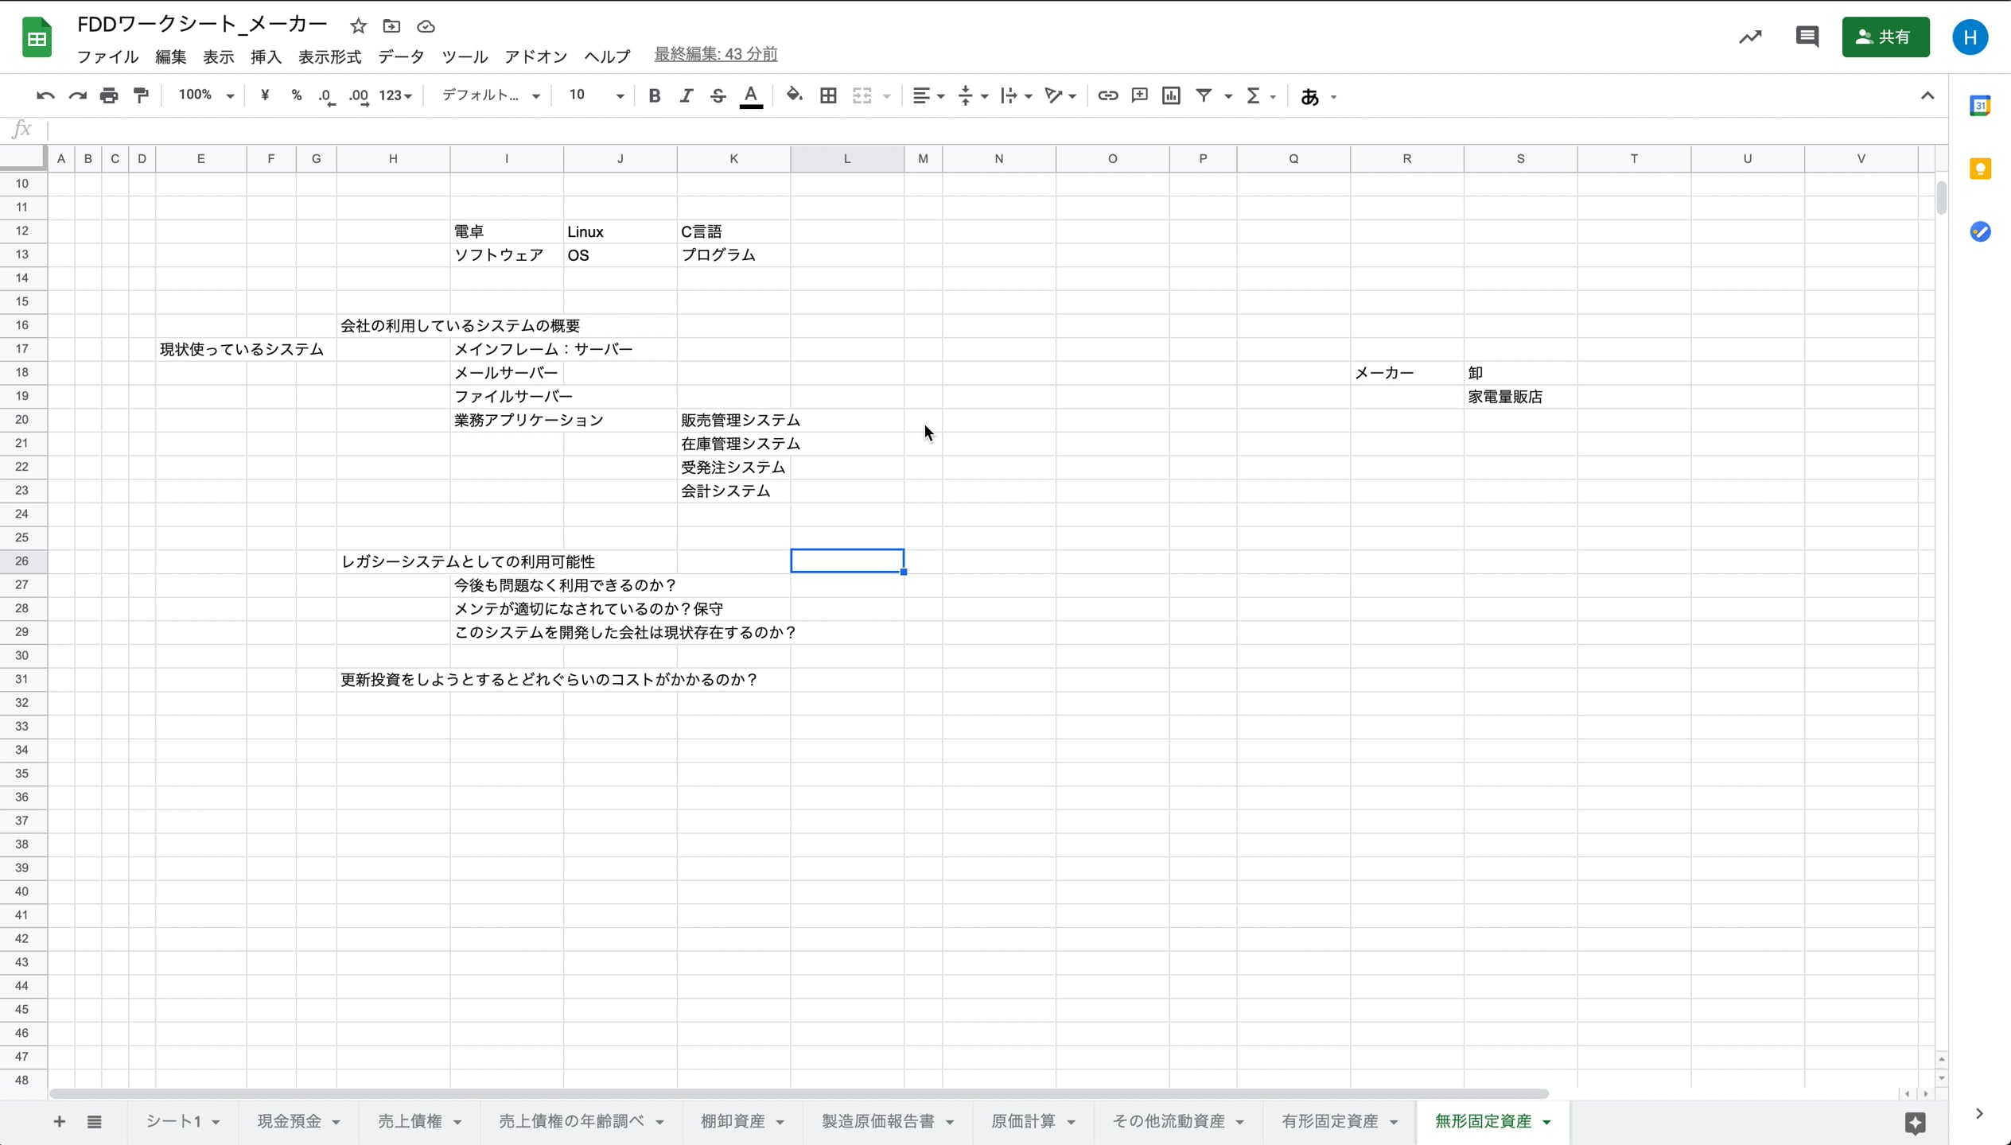
Task: Toggle strikethrough formatting
Action: point(717,95)
